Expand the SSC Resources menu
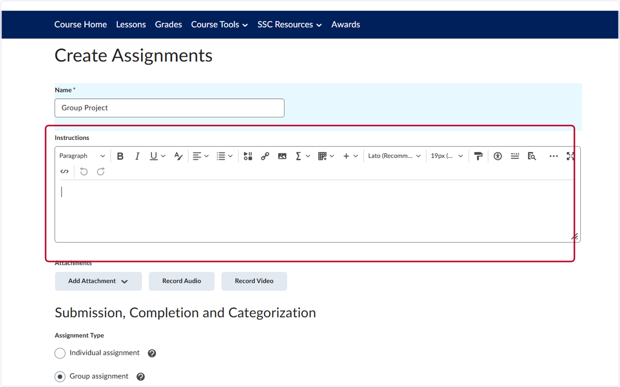 pos(290,24)
